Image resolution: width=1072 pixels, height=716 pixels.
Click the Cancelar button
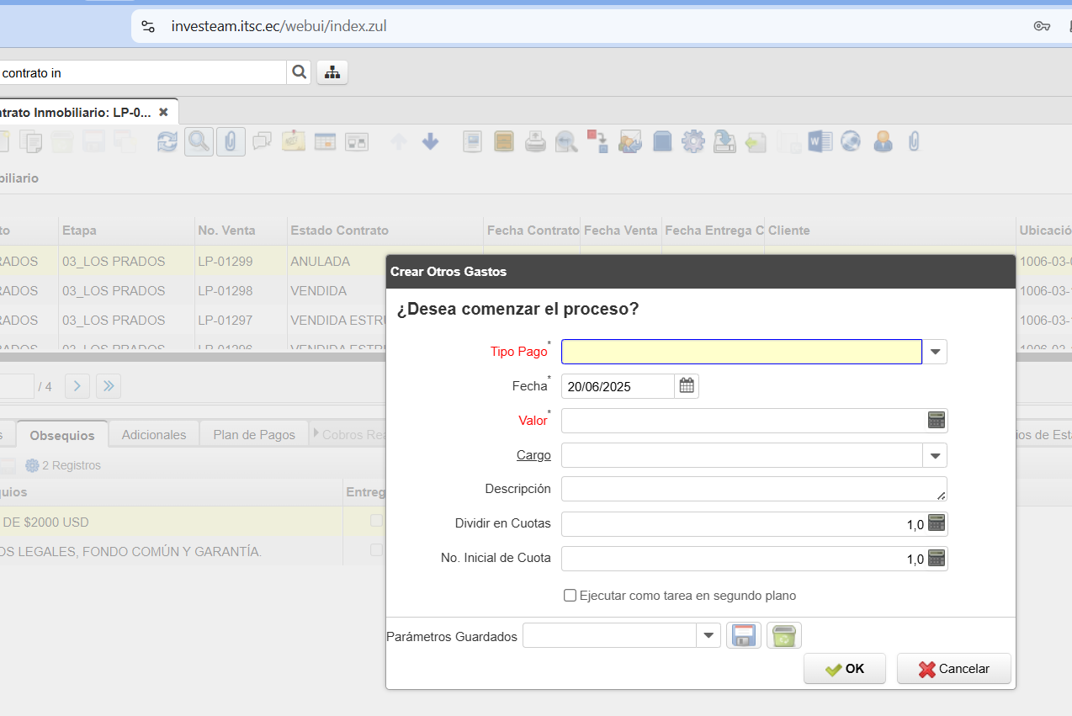pos(953,669)
